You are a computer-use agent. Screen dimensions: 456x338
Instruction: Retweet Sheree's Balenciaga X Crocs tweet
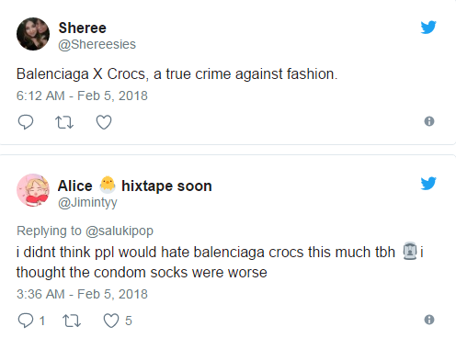pos(64,122)
